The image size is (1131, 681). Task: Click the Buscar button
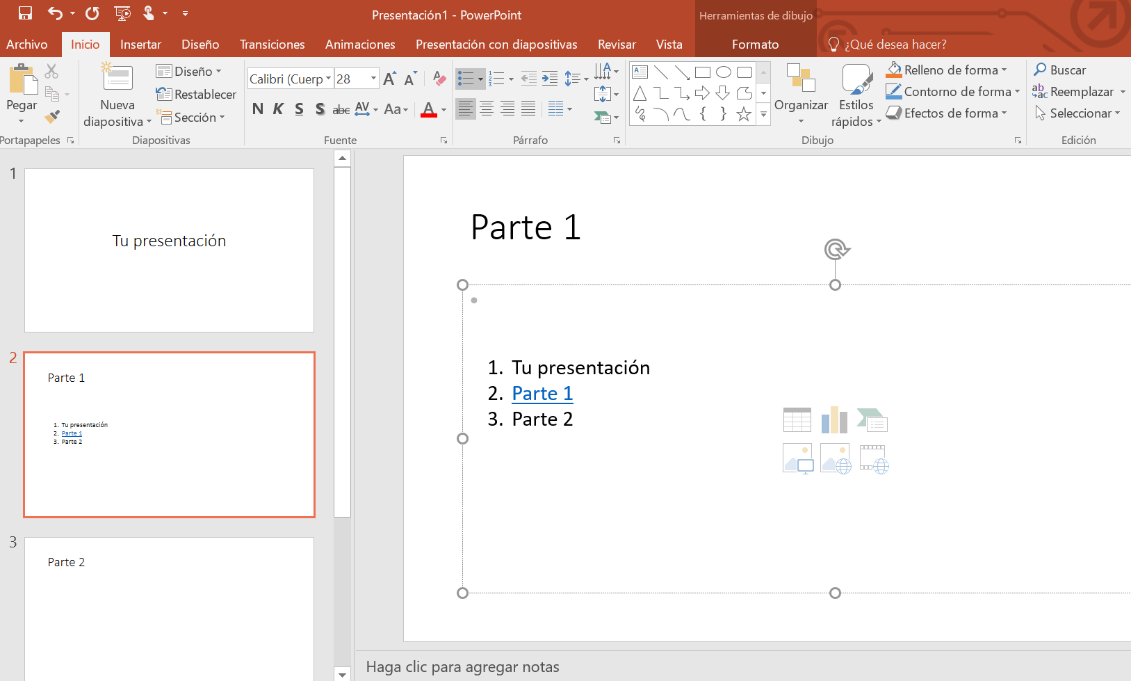point(1059,70)
